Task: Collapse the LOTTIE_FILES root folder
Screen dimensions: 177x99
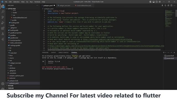Action: 12,9
